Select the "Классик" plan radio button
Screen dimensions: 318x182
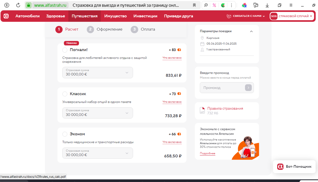(65, 94)
